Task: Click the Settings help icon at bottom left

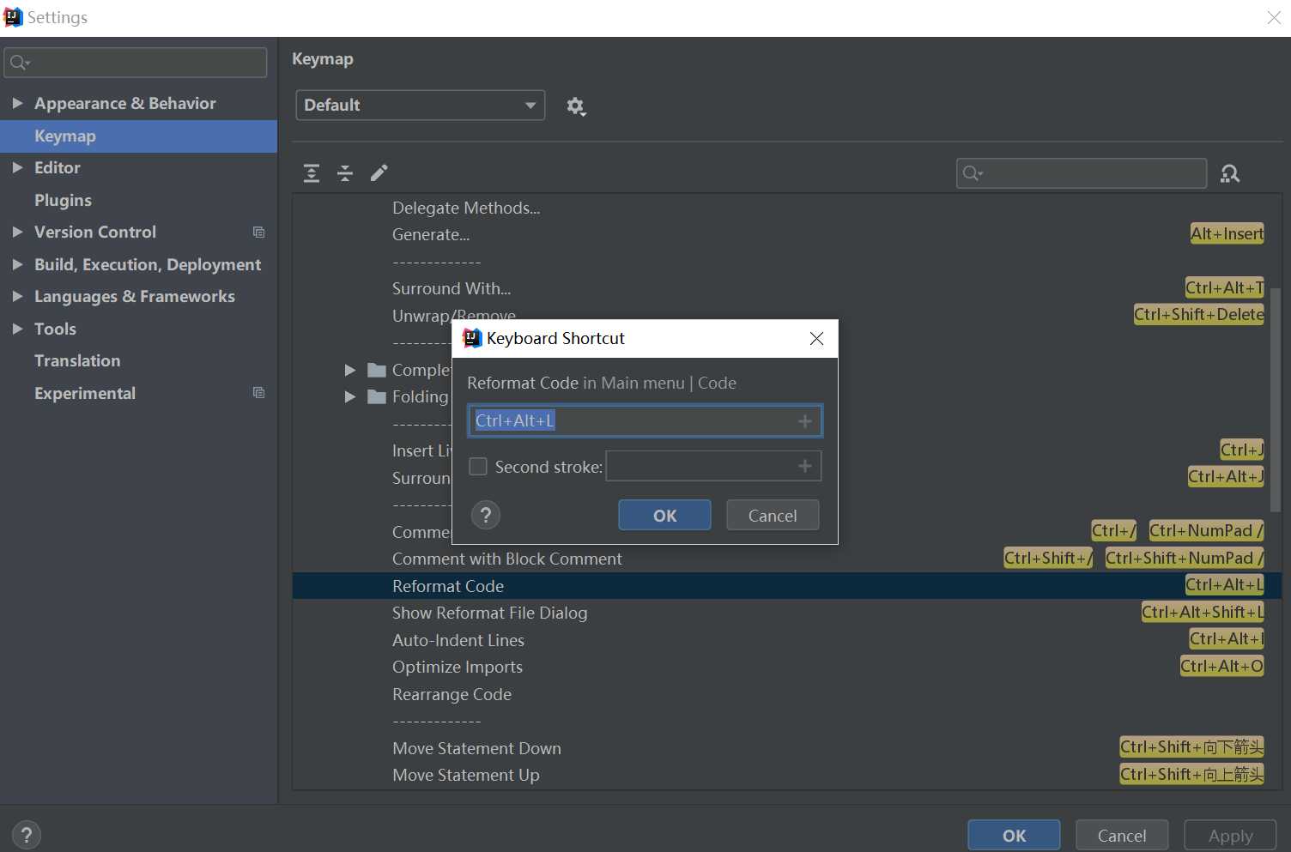Action: click(x=27, y=835)
